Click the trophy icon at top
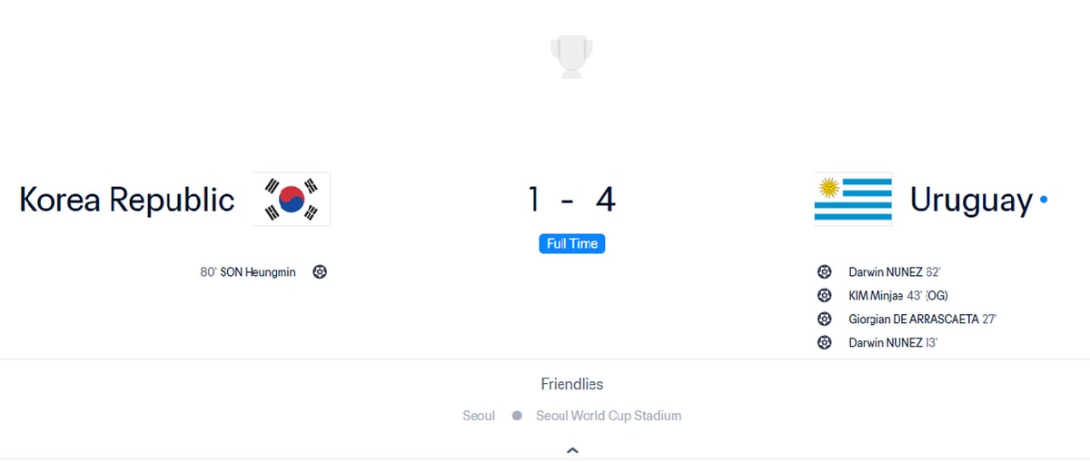Viewport: 1090px width, 462px height. pyautogui.click(x=571, y=56)
